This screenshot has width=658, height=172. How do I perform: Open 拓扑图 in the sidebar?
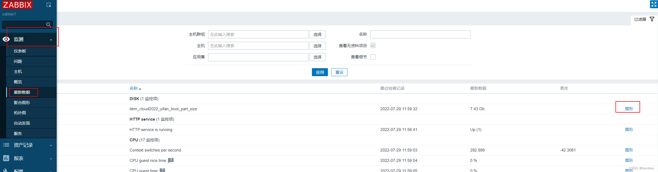tap(31, 113)
